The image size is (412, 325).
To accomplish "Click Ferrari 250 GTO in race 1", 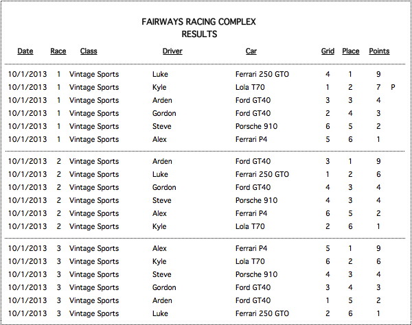I will [262, 74].
